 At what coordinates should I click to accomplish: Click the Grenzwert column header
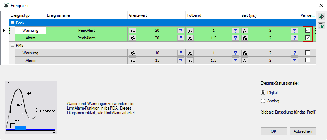[x=157, y=16]
